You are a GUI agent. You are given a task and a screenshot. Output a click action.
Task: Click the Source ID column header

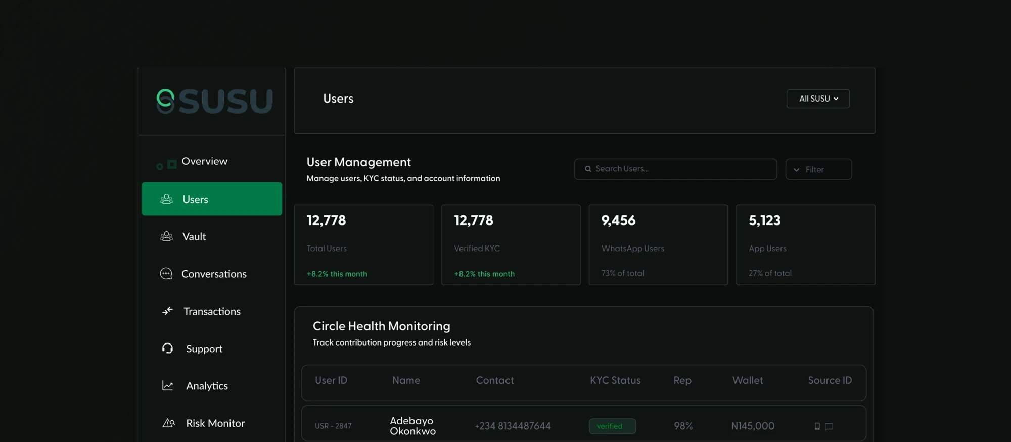[830, 380]
